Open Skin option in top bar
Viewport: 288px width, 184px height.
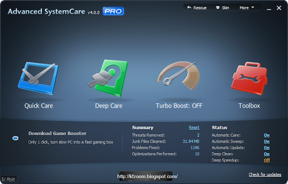tap(222, 8)
